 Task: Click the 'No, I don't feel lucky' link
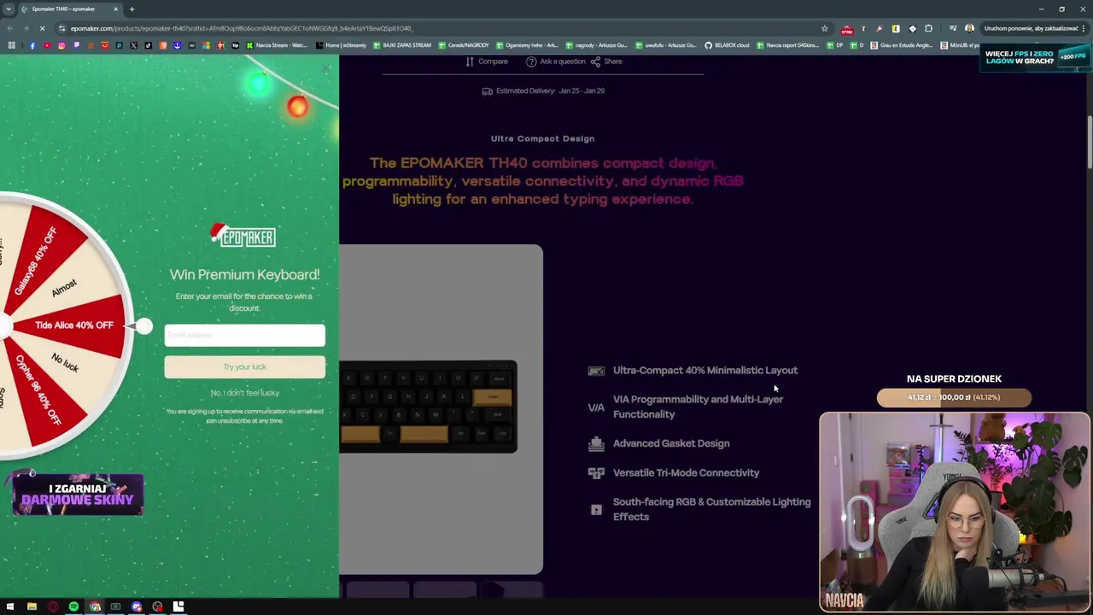pos(244,393)
